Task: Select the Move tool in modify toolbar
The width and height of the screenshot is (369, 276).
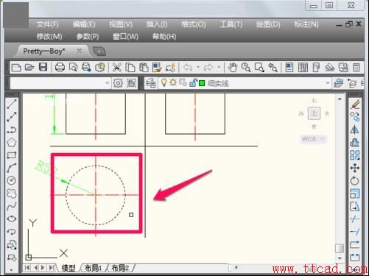Action: tap(355, 168)
